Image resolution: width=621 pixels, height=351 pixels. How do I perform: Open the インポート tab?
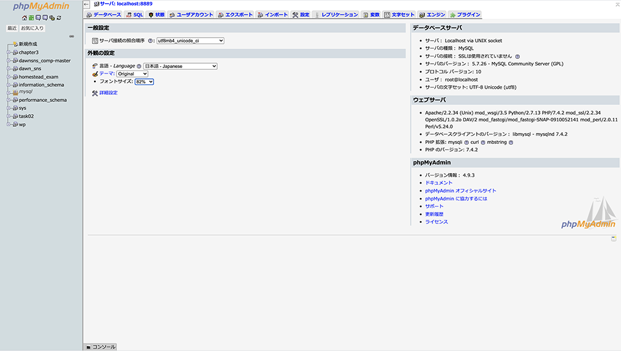(x=272, y=15)
